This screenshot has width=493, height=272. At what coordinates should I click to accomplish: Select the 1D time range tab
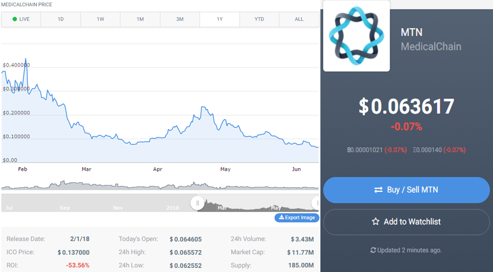tap(61, 19)
